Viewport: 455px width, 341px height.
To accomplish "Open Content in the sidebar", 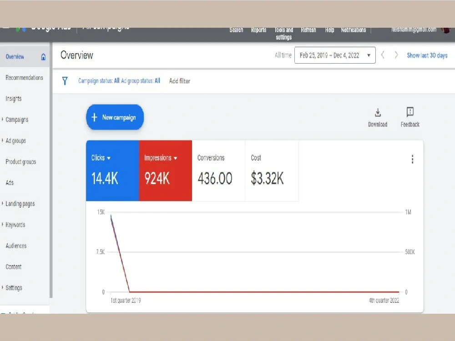I will [x=13, y=267].
